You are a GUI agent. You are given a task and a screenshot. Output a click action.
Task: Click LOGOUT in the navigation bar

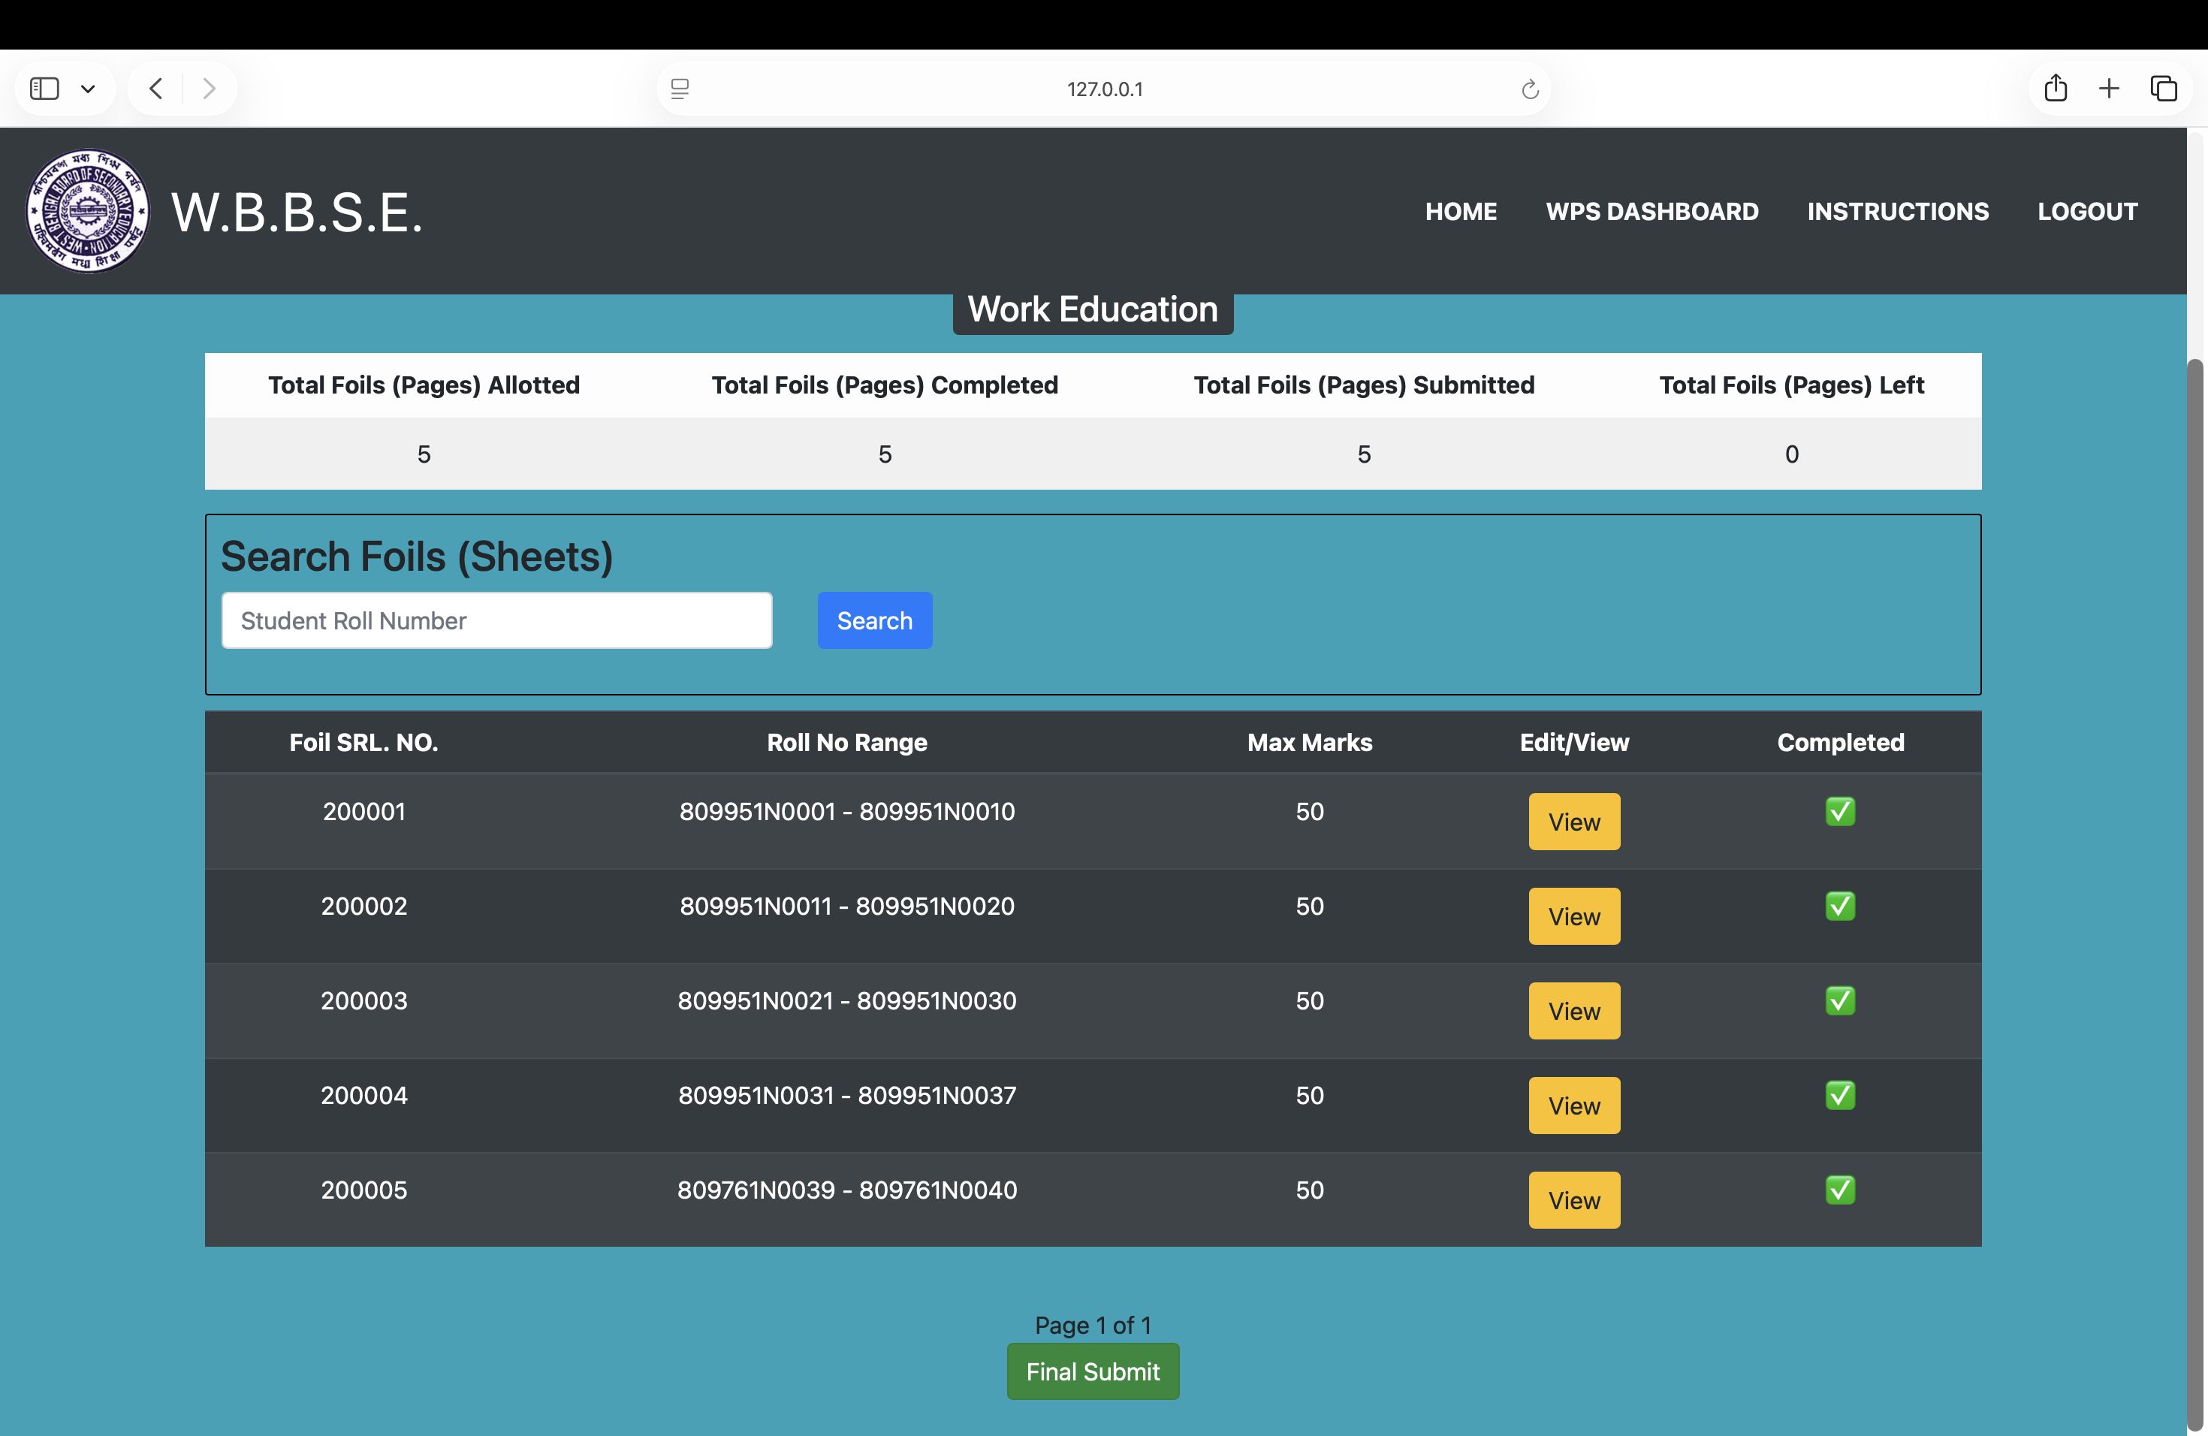pyautogui.click(x=2086, y=212)
